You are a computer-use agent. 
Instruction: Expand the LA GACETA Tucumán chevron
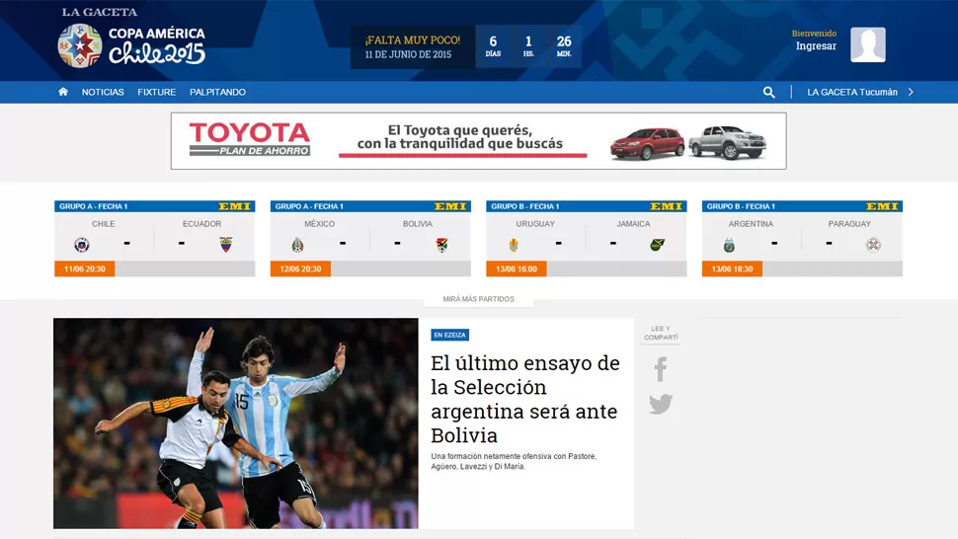pos(911,92)
